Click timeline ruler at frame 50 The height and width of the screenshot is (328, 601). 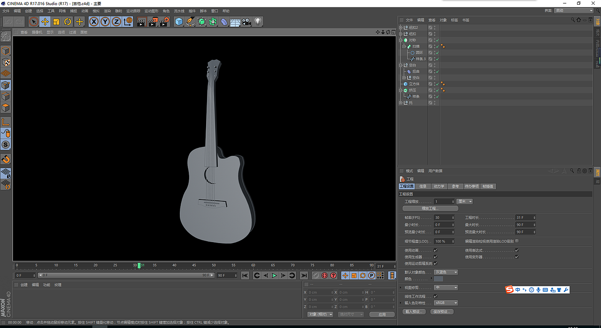pyautogui.click(x=214, y=265)
